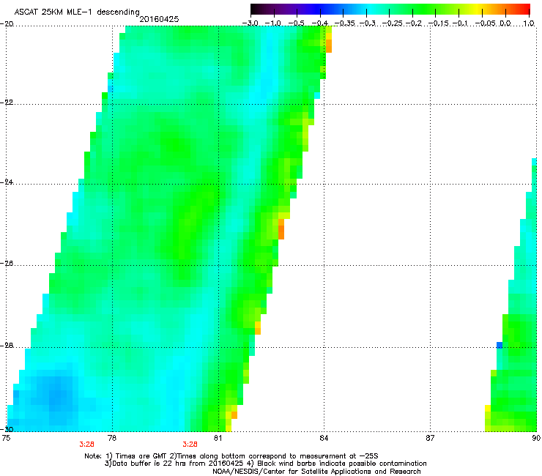Click the latitude label -20

tap(7, 24)
